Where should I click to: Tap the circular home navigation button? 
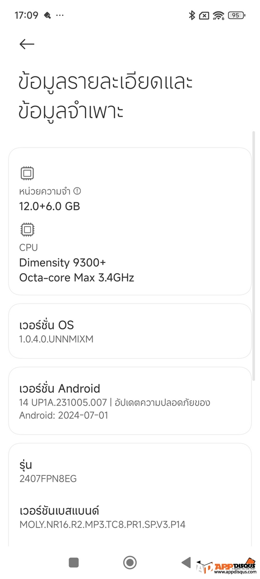130,562
